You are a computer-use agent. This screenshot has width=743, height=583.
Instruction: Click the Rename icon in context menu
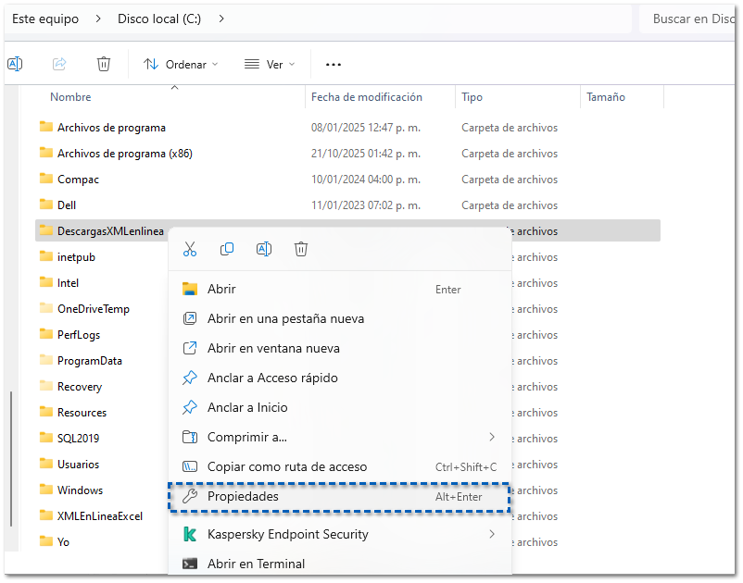[x=264, y=249]
